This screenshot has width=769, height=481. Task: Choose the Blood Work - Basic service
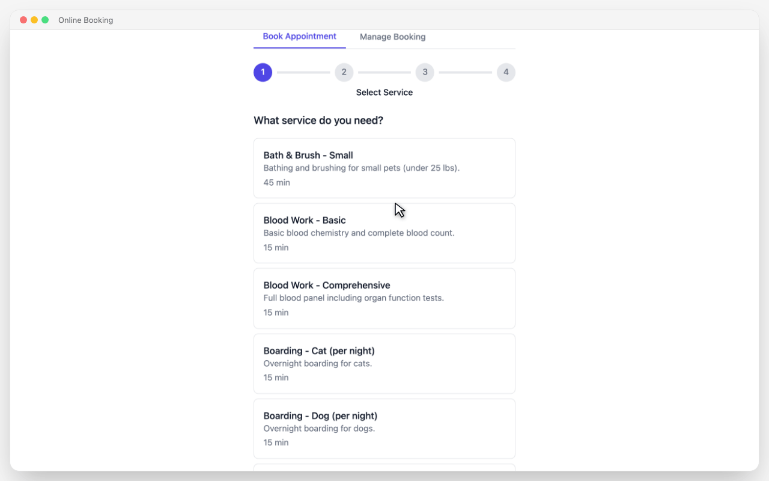coord(384,233)
